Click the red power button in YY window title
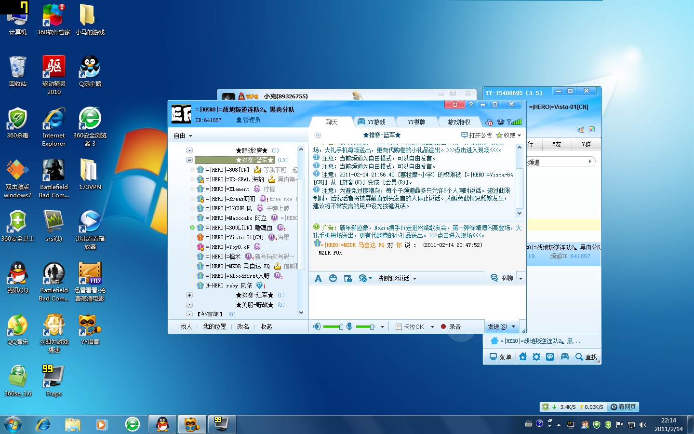 pos(454,104)
